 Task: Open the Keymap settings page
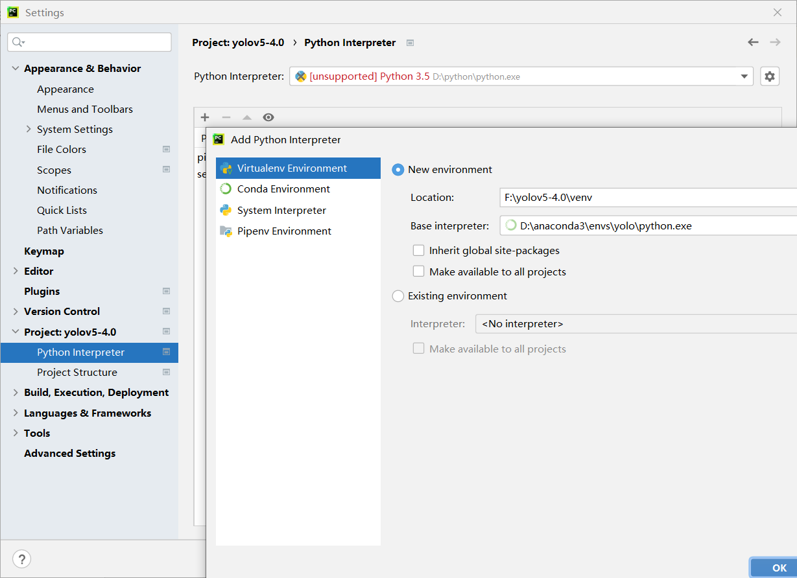[x=44, y=251]
